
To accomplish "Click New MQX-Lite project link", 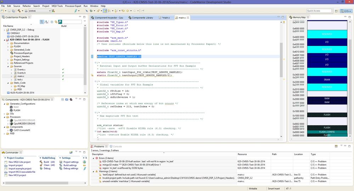I will click(x=17, y=162).
